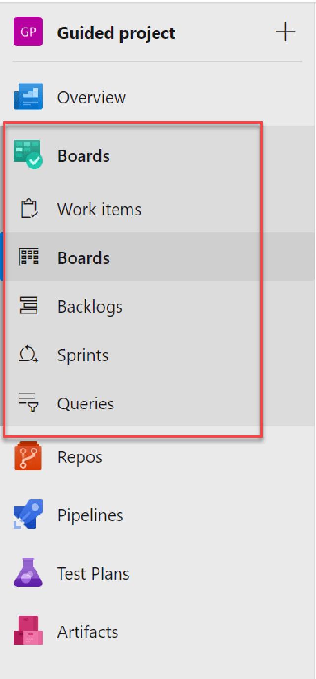Click the plus icon beside Guided project
The height and width of the screenshot is (679, 316).
point(285,33)
